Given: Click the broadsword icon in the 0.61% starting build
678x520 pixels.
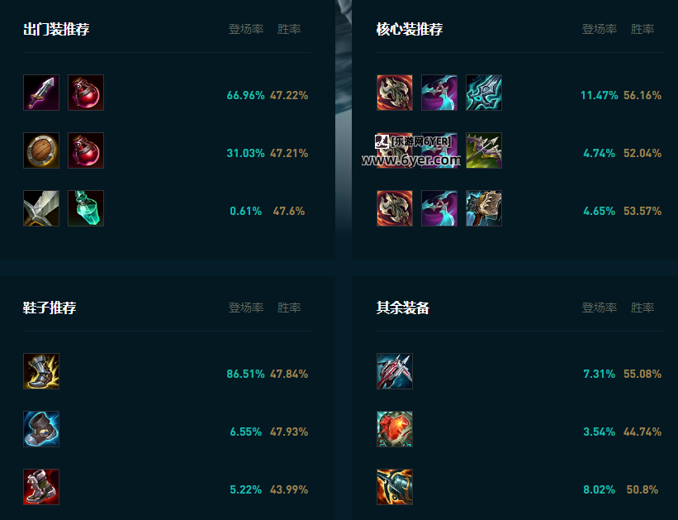Looking at the screenshot, I should (x=41, y=208).
